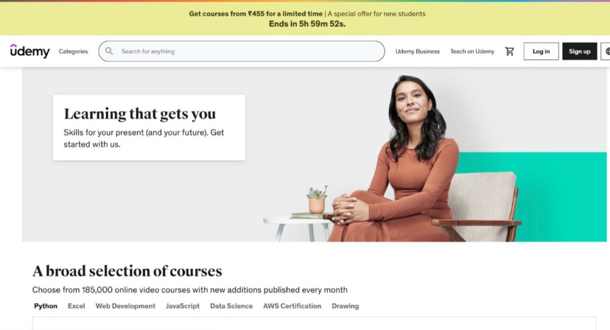Open the Categories menu
This screenshot has width=610, height=330.
73,51
